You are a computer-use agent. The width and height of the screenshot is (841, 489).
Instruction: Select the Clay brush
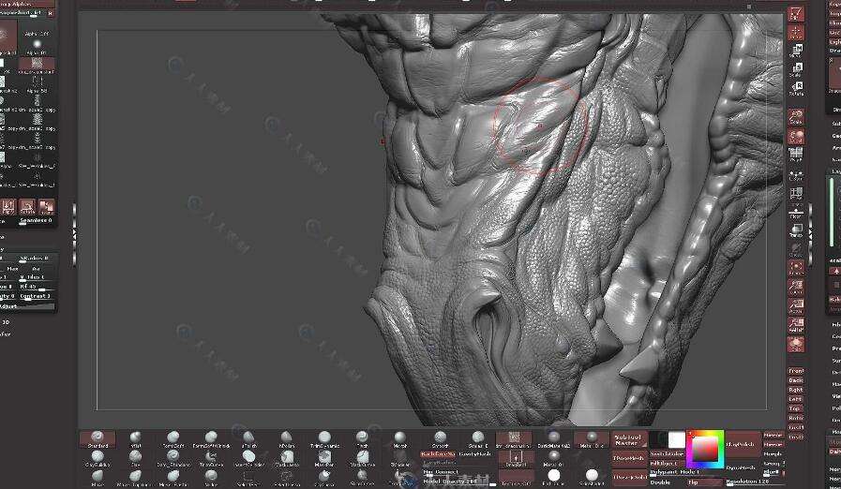(135, 459)
